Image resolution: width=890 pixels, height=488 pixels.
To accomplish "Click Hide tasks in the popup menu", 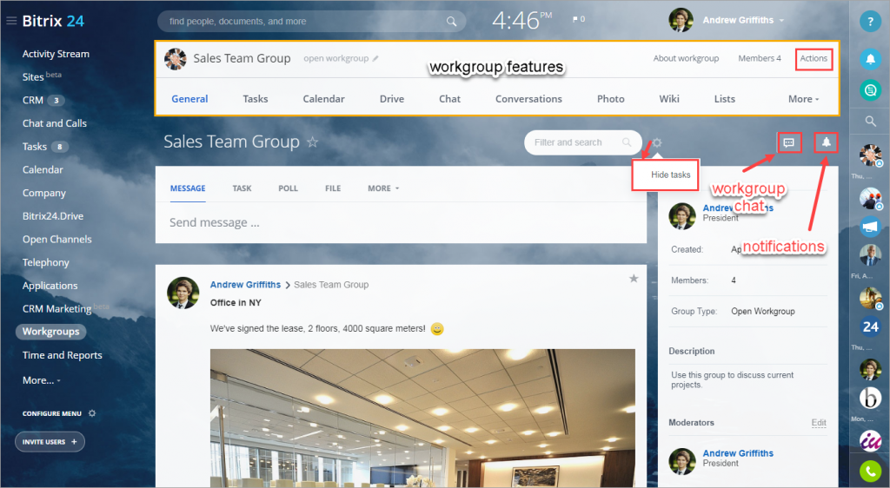I will (x=670, y=175).
